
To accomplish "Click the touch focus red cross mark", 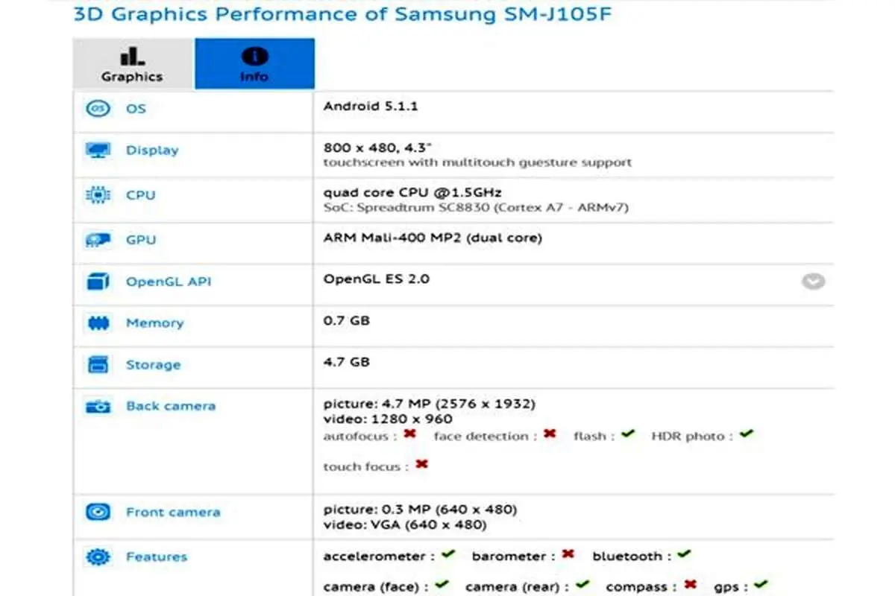I will tap(421, 464).
